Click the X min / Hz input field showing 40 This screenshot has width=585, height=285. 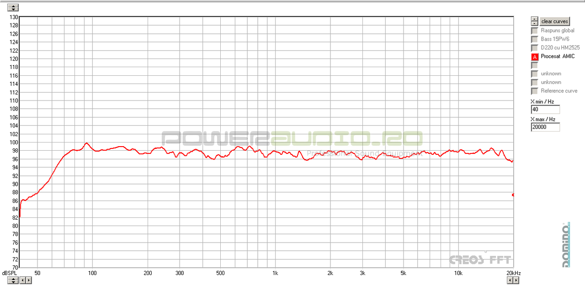545,110
